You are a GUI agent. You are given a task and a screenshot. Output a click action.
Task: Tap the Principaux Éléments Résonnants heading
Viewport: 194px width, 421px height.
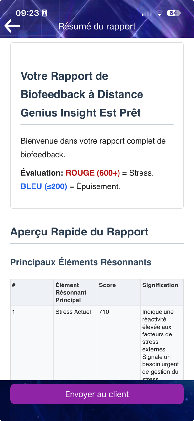(x=81, y=262)
